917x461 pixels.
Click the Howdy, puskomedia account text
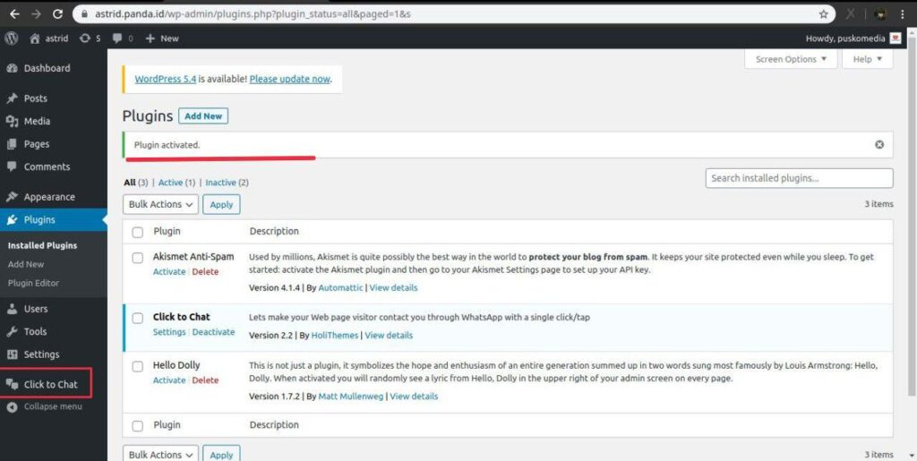(845, 38)
